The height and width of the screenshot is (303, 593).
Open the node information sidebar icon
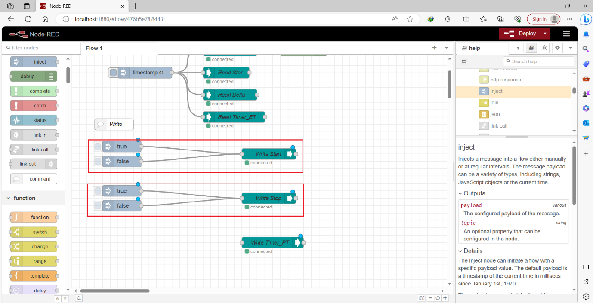[x=518, y=48]
